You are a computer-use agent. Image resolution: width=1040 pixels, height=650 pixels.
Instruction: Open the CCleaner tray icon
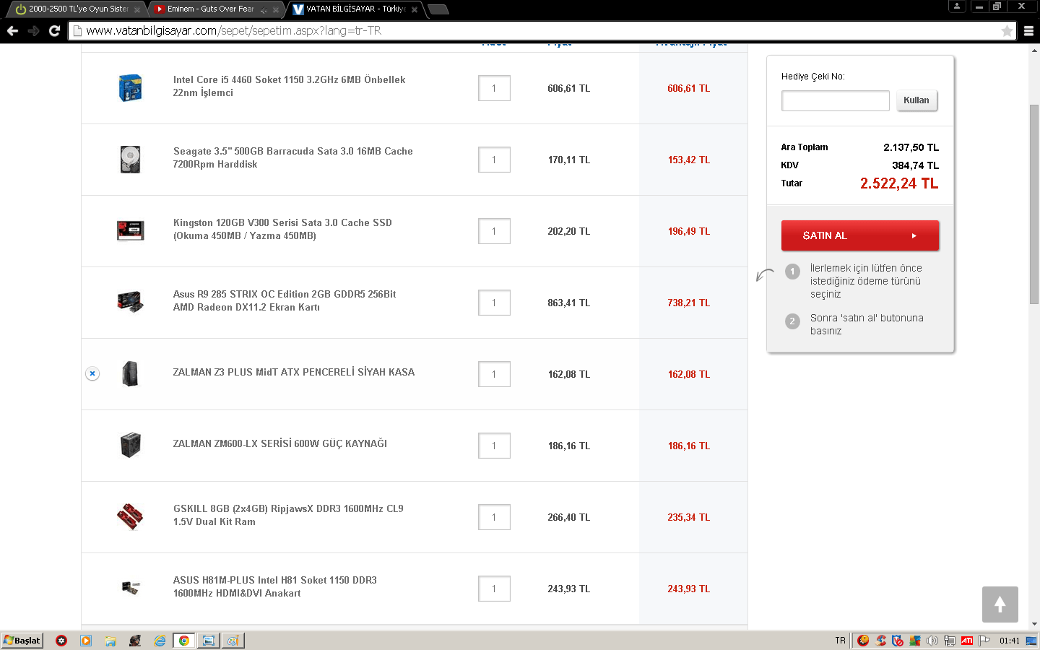[880, 641]
